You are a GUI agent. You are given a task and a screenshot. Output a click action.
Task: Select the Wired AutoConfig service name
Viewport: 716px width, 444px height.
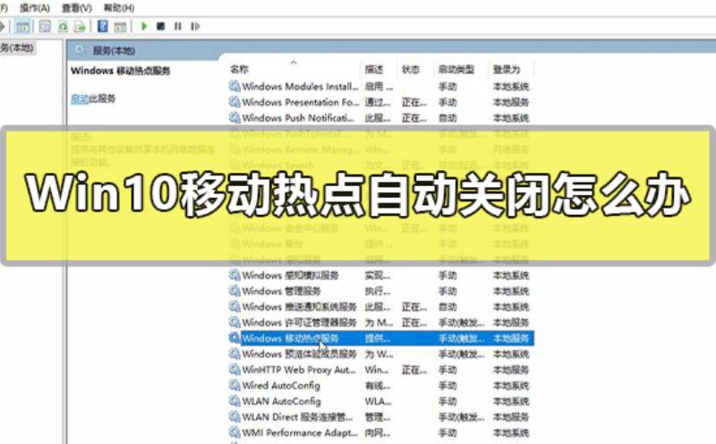coord(281,385)
